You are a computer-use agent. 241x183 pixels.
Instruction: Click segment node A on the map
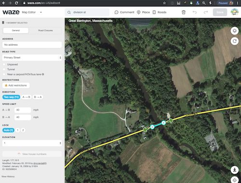(163, 123)
